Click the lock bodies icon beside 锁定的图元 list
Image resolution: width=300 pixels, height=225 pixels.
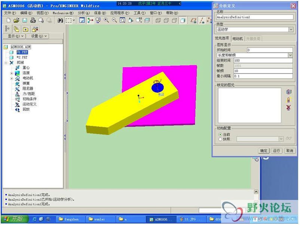click(288, 92)
